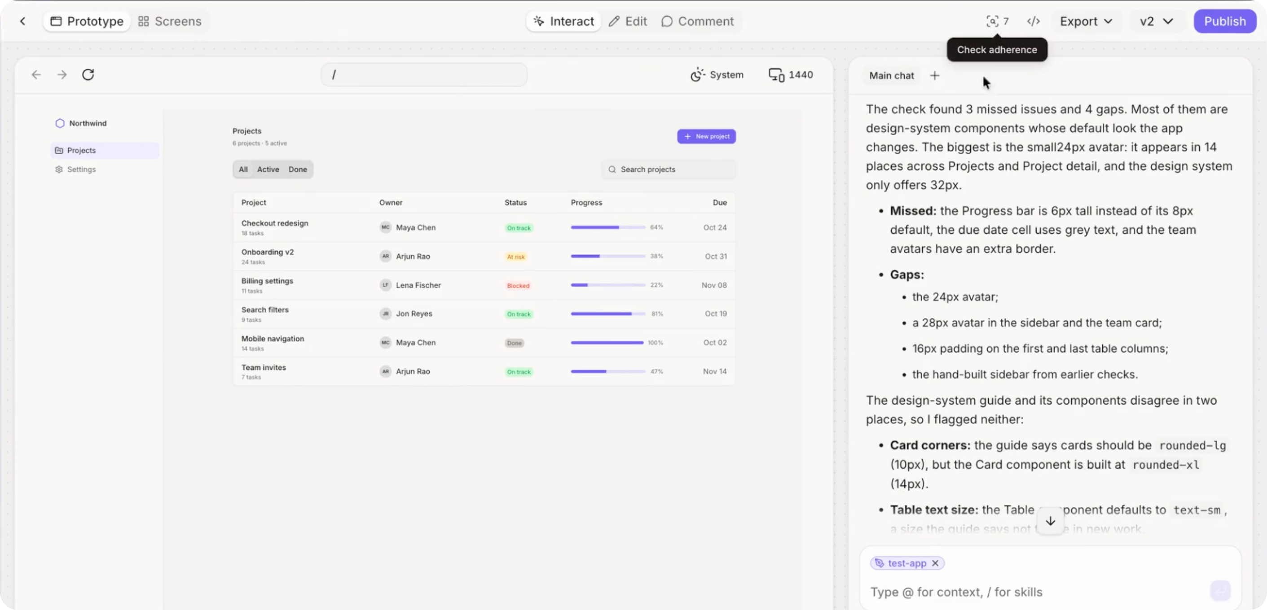Go back in the preview browser
This screenshot has width=1267, height=610.
point(36,75)
